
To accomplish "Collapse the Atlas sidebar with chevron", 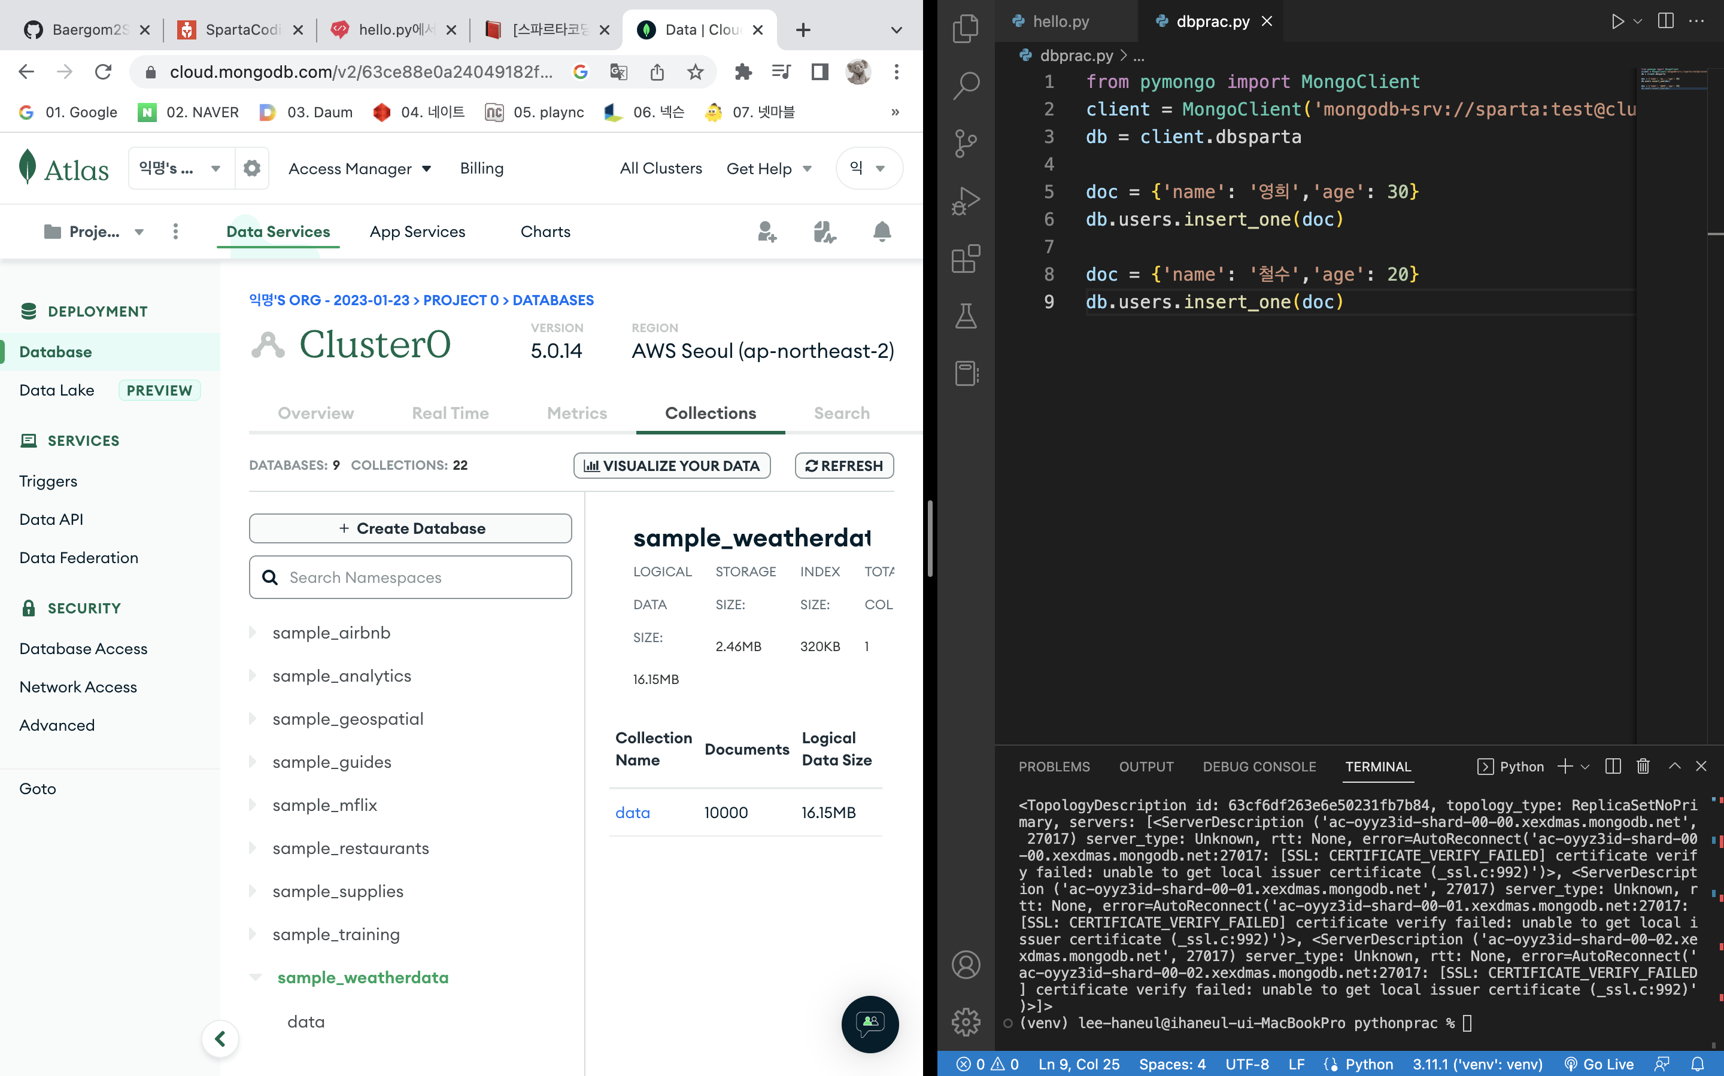I will (x=220, y=1039).
